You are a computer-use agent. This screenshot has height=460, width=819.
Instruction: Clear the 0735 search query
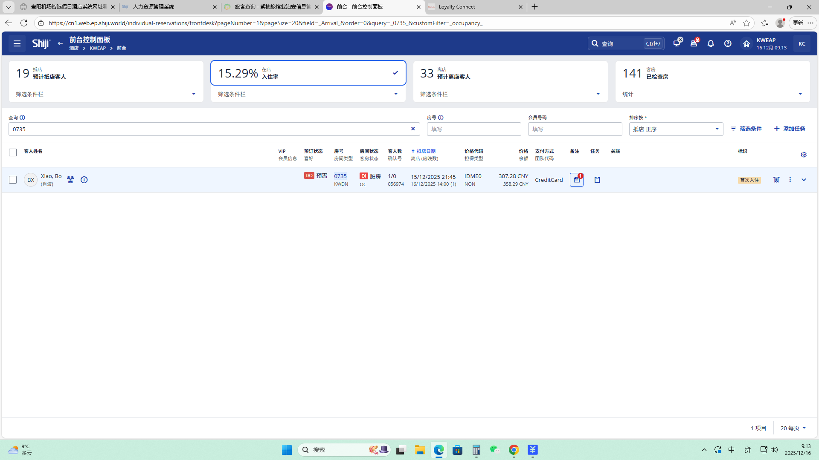point(413,129)
